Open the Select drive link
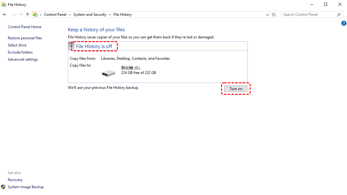 pyautogui.click(x=17, y=45)
